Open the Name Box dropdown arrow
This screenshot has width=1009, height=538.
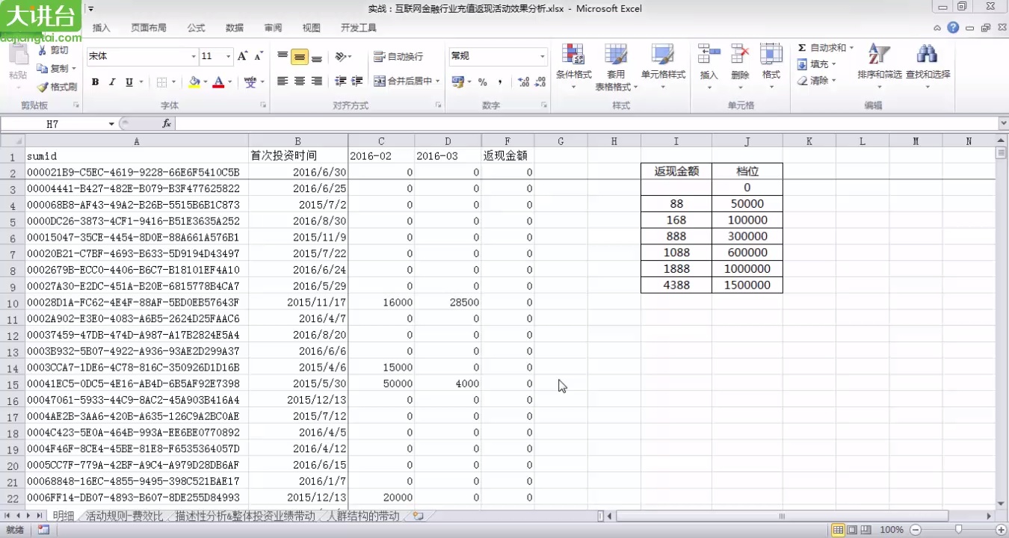(x=111, y=124)
